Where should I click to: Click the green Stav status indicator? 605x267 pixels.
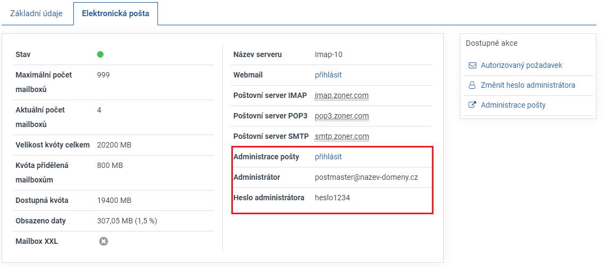(100, 54)
